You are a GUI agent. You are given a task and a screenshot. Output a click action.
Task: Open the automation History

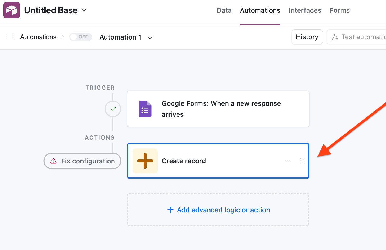(x=307, y=37)
